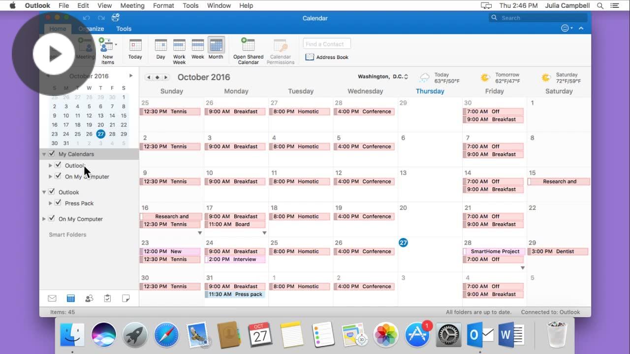
Task: Uncheck the Press Pack calendar
Action: pyautogui.click(x=58, y=203)
